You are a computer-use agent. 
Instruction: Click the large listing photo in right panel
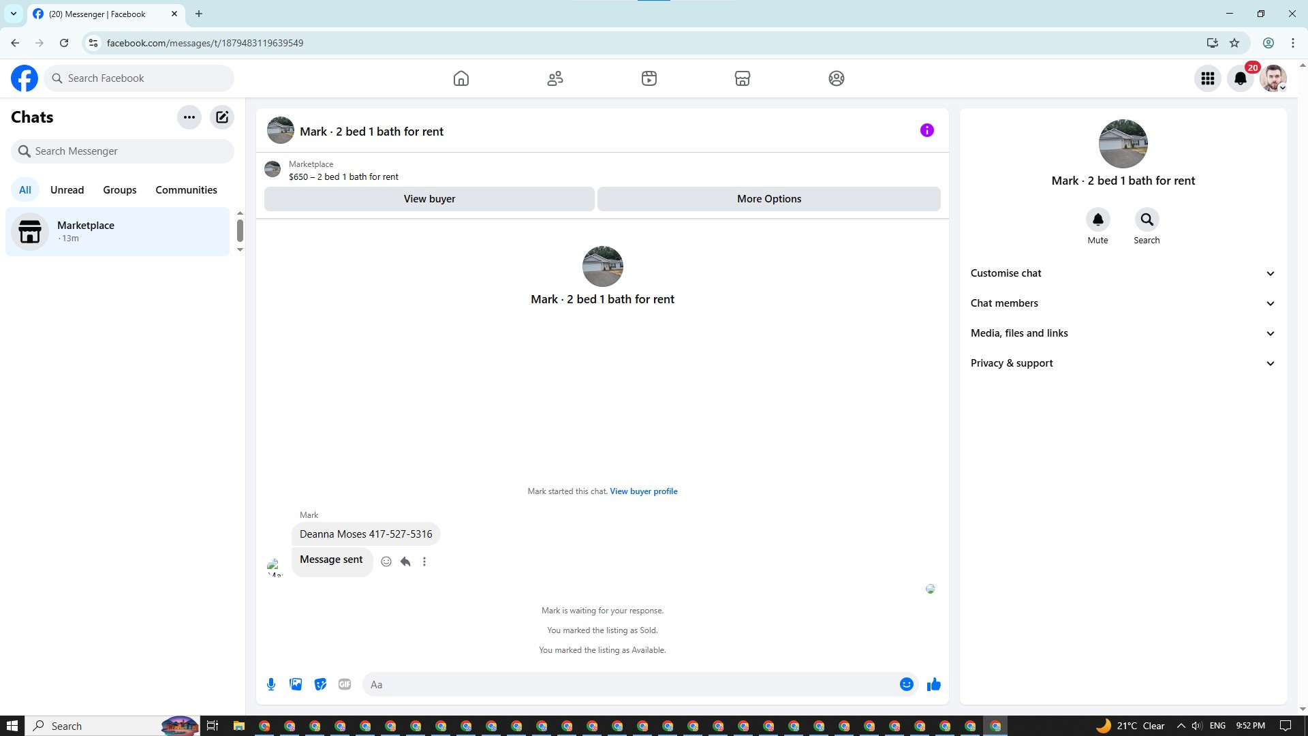pos(1123,144)
